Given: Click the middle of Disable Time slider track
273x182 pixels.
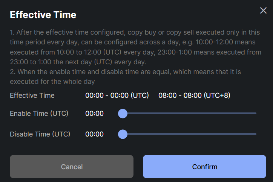Looking at the screenshot, I should point(189,134).
